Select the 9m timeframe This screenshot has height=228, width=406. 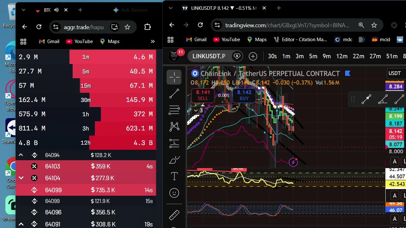(327, 56)
